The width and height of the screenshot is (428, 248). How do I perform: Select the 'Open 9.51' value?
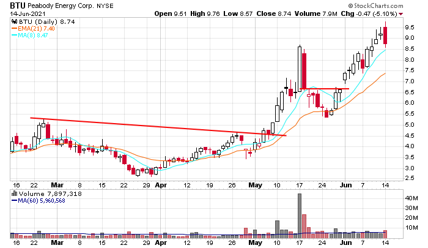pyautogui.click(x=171, y=13)
